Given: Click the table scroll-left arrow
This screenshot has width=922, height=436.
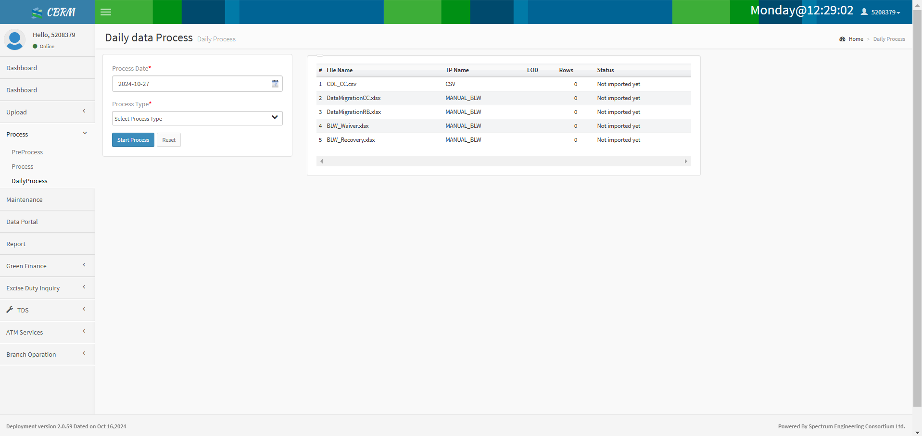Looking at the screenshot, I should [321, 161].
